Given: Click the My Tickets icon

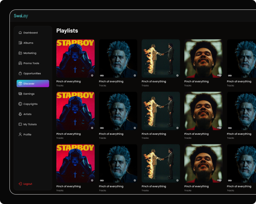Looking at the screenshot, I should (x=20, y=124).
